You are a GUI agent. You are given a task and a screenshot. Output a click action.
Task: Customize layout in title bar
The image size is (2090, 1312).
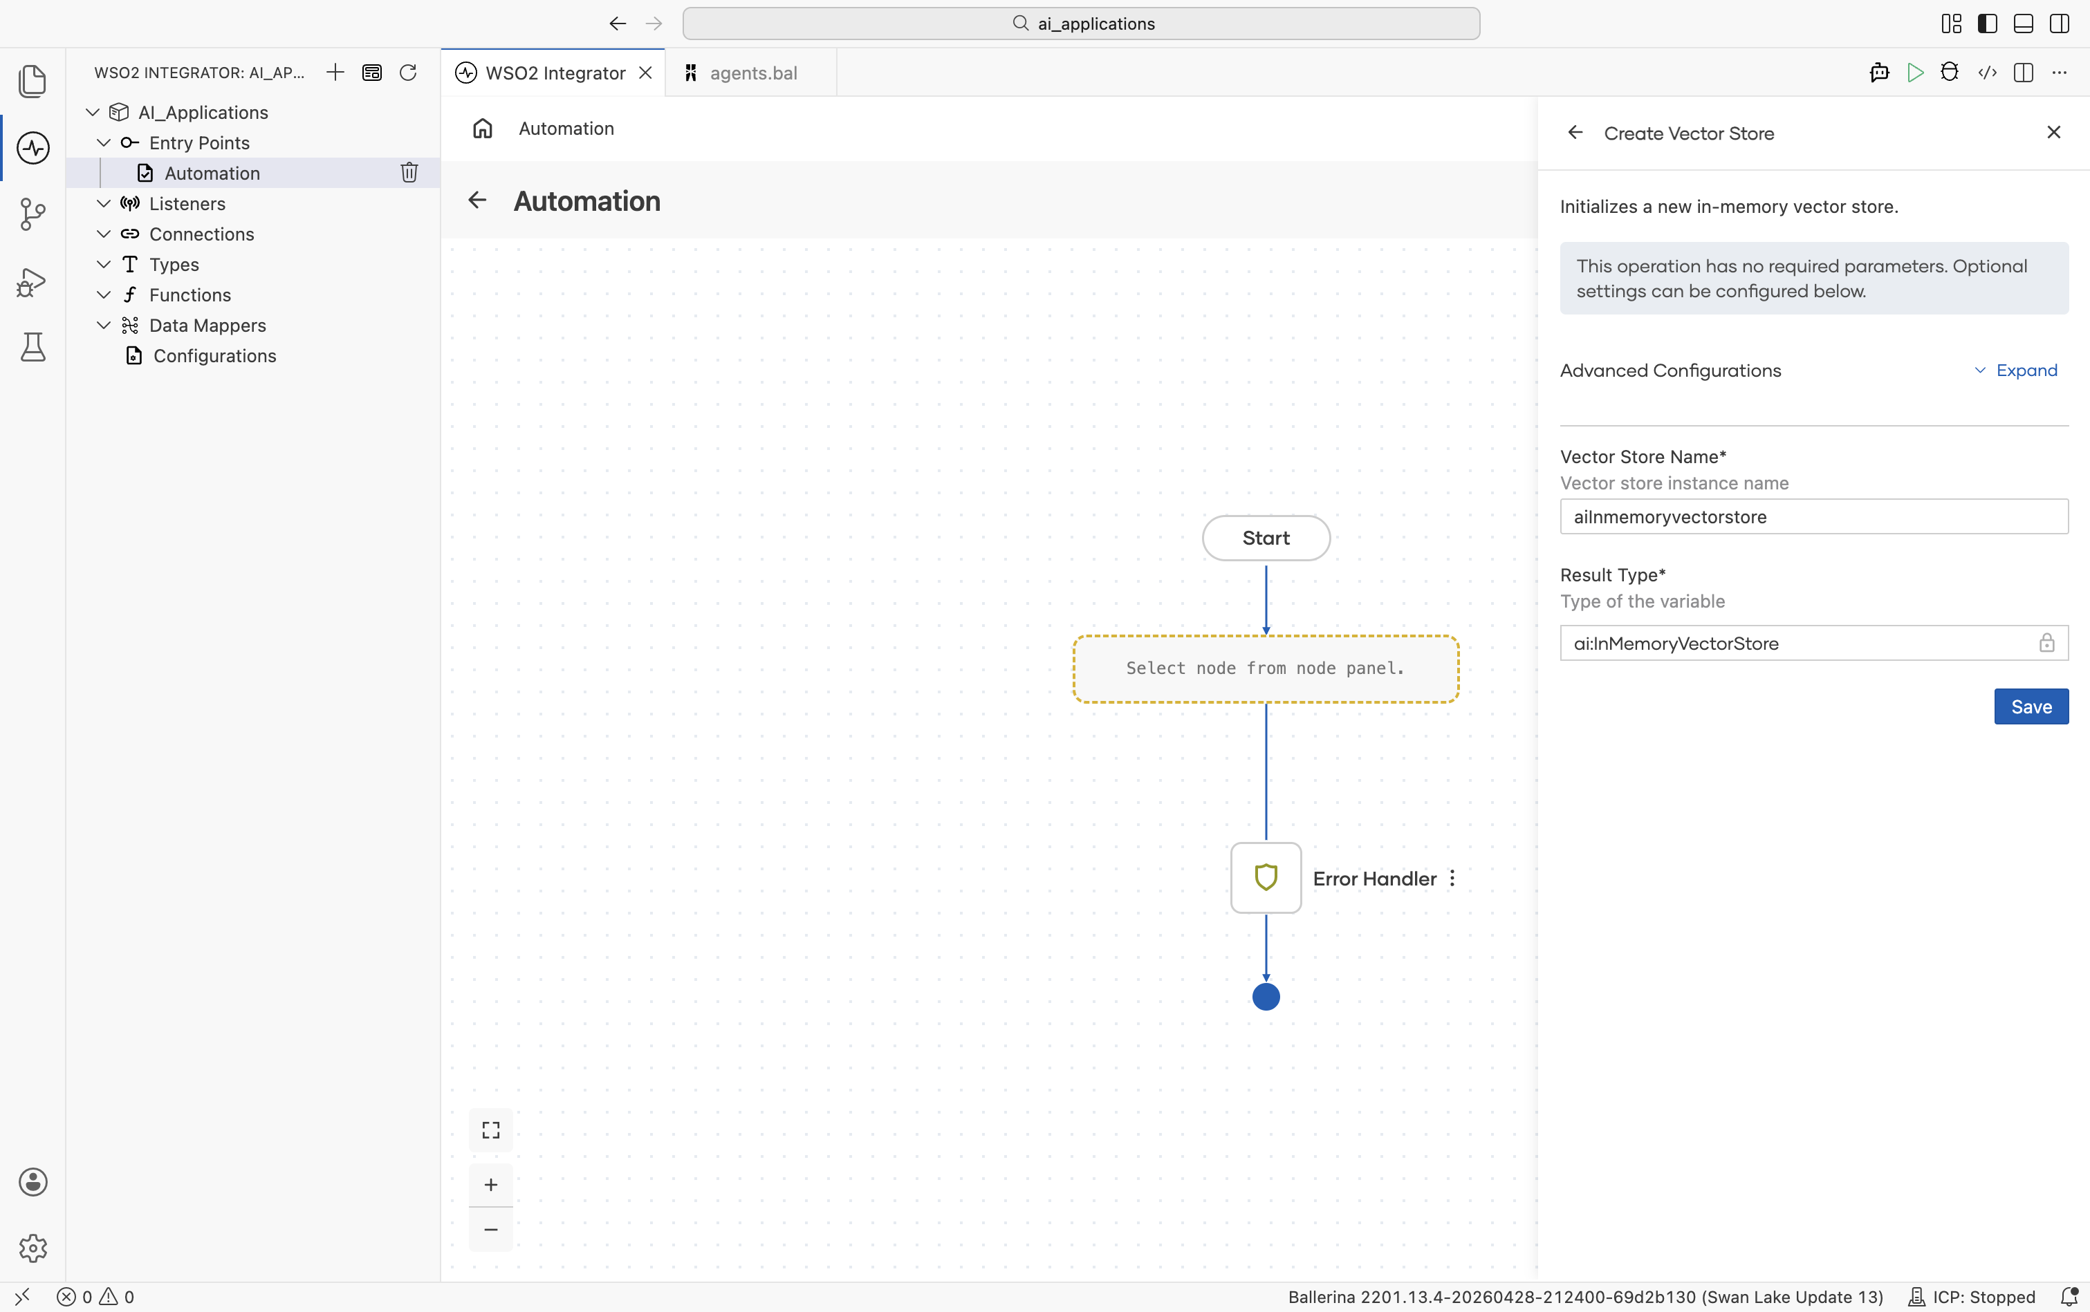coord(1951,24)
